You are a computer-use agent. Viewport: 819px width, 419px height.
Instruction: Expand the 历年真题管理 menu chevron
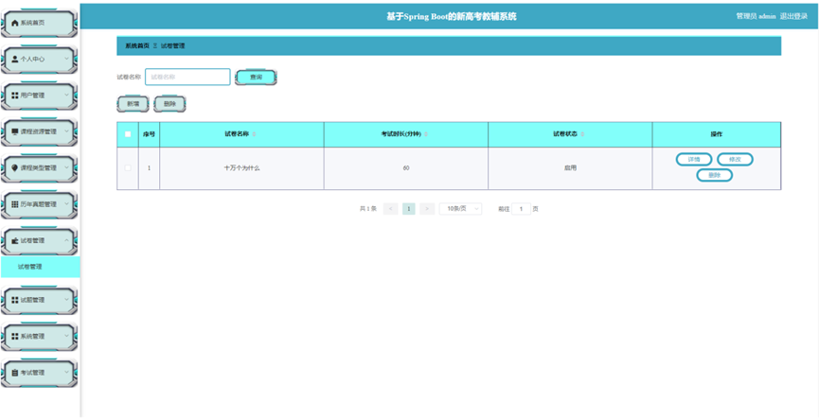point(66,204)
